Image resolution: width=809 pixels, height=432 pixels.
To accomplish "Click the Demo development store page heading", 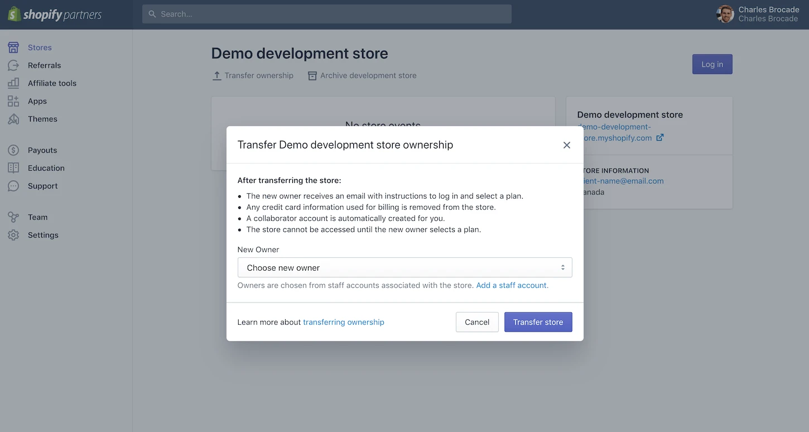I will pos(300,54).
